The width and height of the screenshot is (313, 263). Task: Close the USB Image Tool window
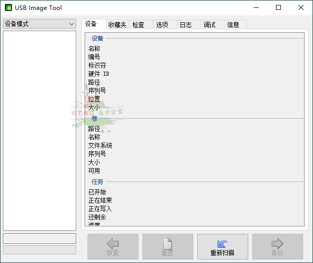click(301, 8)
